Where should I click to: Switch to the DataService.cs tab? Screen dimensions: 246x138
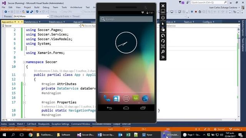(x=31, y=22)
